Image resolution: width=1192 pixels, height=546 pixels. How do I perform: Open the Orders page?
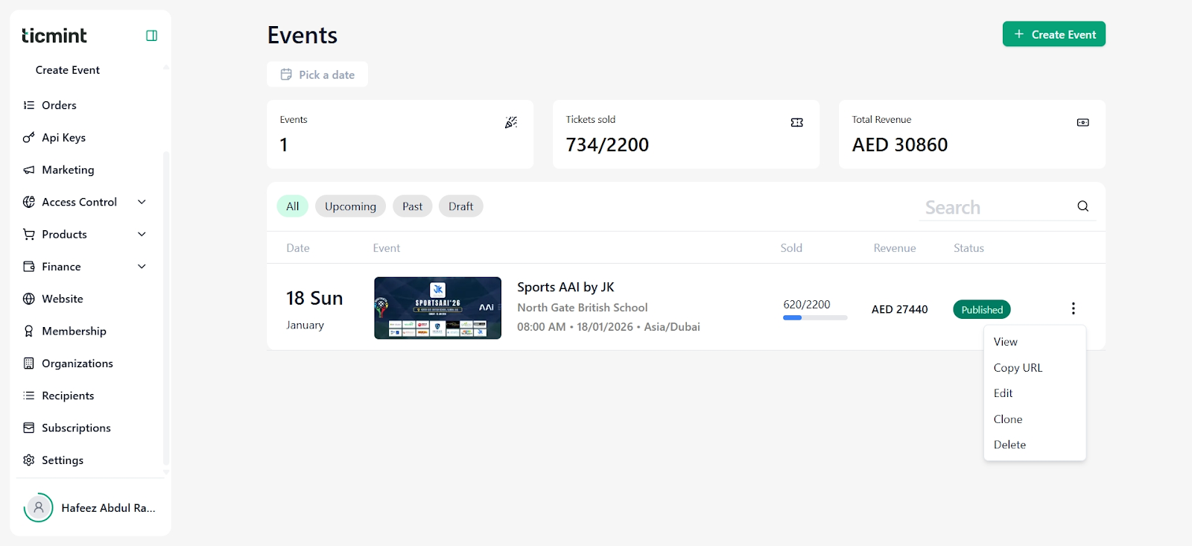(59, 105)
